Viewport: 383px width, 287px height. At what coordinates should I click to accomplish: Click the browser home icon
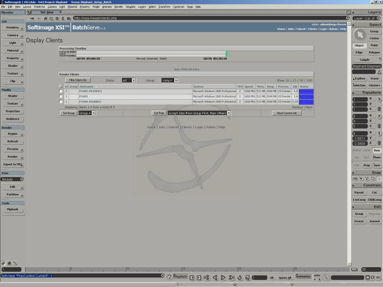coord(45,18)
